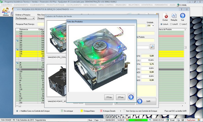Click the Pesquisar Prod./Serviço input field
203x122 pixels.
tap(41, 24)
